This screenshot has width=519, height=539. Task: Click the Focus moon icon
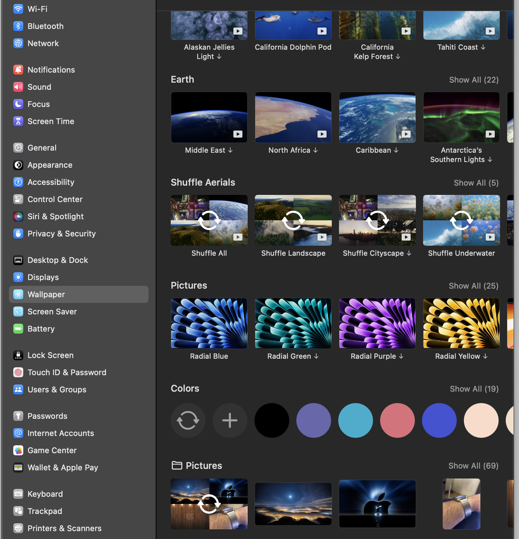pos(18,104)
